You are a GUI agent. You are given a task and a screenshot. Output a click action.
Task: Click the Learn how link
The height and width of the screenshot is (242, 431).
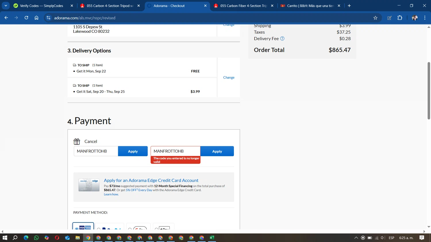111,194
